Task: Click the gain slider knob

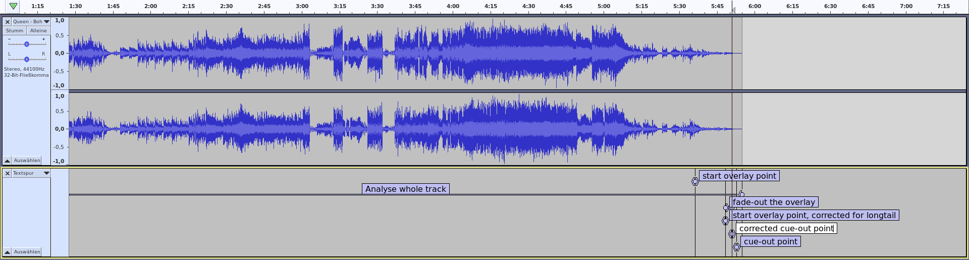Action: click(27, 44)
